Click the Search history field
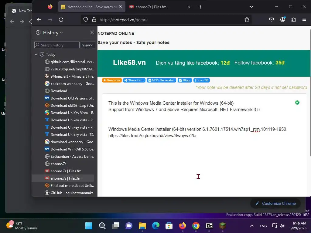The width and height of the screenshot is (311, 233). (x=57, y=45)
